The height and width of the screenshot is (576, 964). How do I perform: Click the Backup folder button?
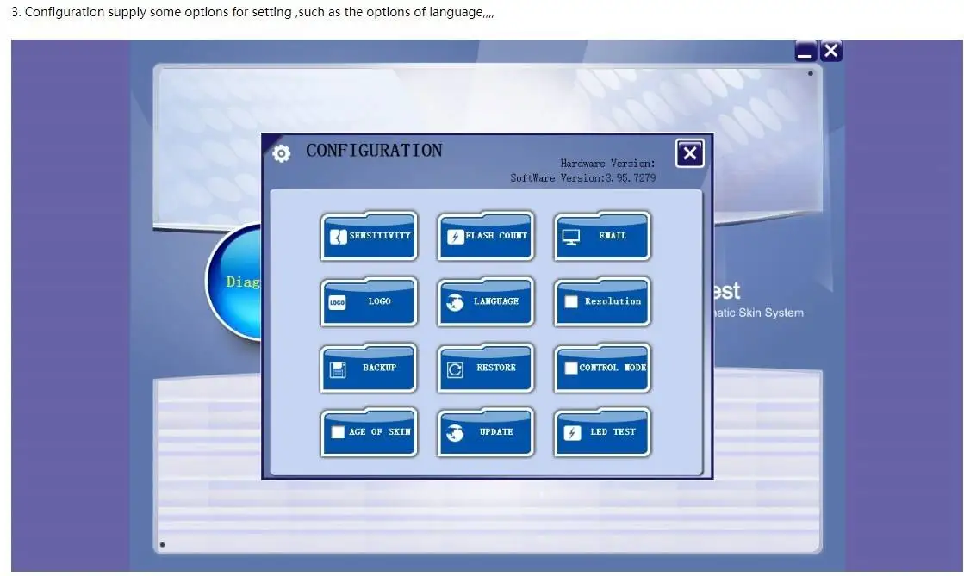pyautogui.click(x=369, y=369)
